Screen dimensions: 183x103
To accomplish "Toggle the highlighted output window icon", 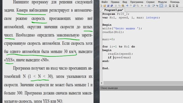I will click(161, 6).
